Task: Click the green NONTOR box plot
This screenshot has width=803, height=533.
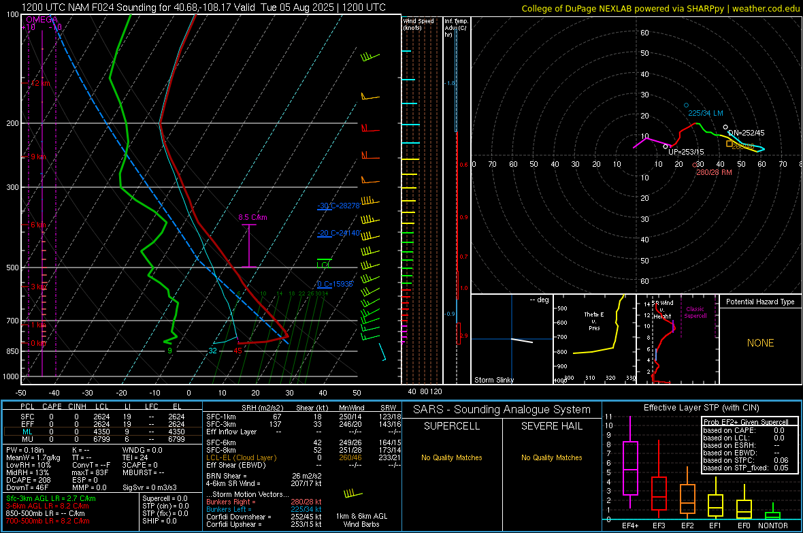Action: coord(772,512)
